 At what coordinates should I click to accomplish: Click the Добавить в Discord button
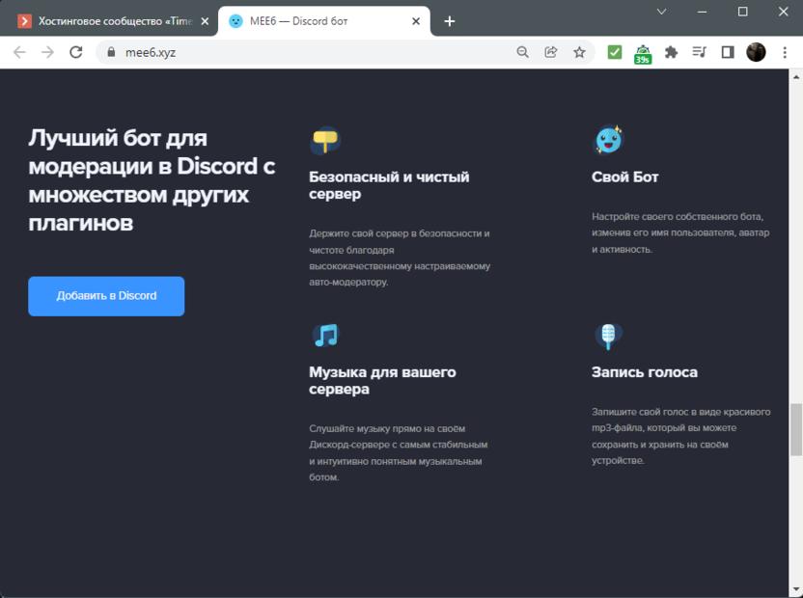pos(106,296)
